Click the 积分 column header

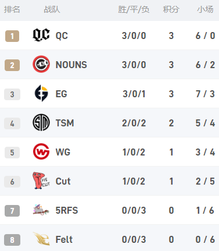coord(171,9)
